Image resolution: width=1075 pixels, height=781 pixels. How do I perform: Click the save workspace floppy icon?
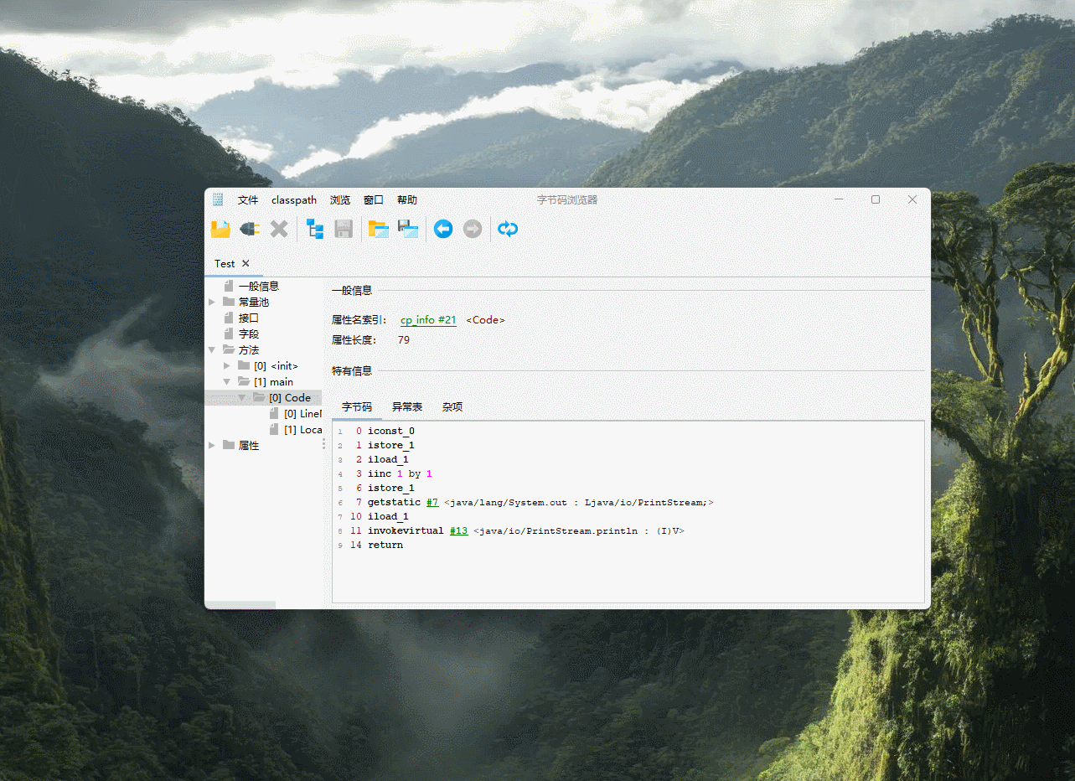[x=408, y=229]
